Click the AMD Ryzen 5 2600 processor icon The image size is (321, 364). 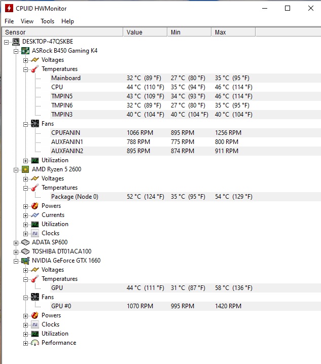click(x=25, y=169)
